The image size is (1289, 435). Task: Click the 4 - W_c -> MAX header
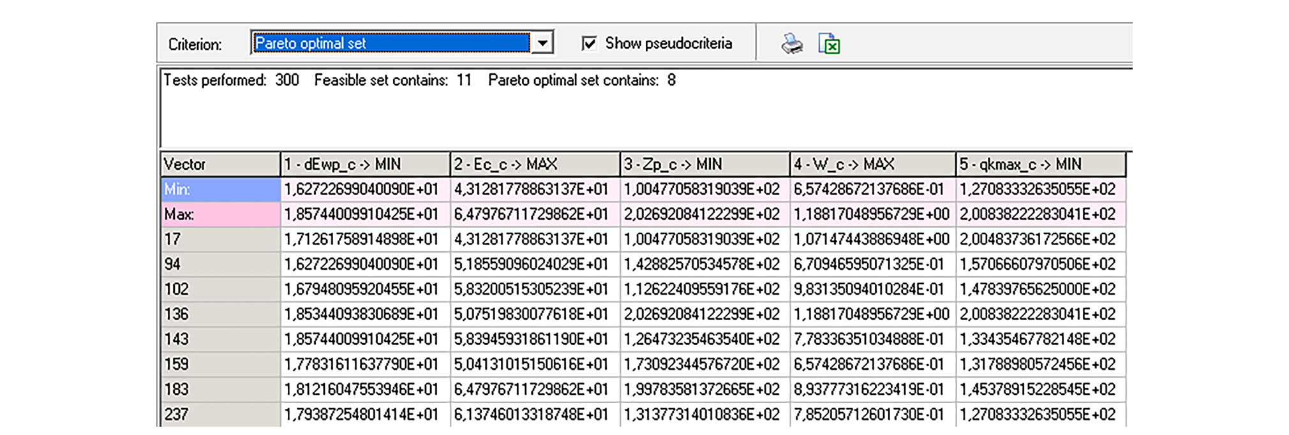(872, 165)
